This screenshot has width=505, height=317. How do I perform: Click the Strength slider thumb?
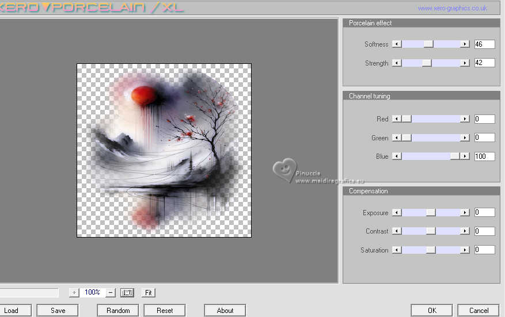[427, 63]
